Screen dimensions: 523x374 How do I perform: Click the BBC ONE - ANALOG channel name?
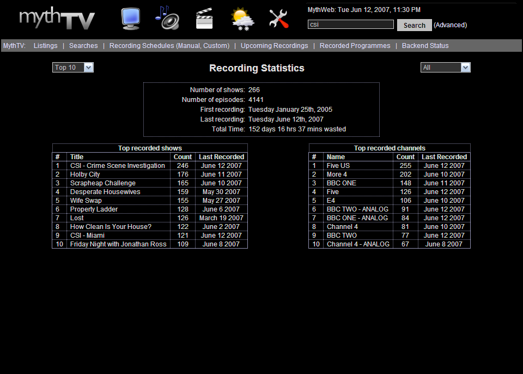tap(357, 218)
